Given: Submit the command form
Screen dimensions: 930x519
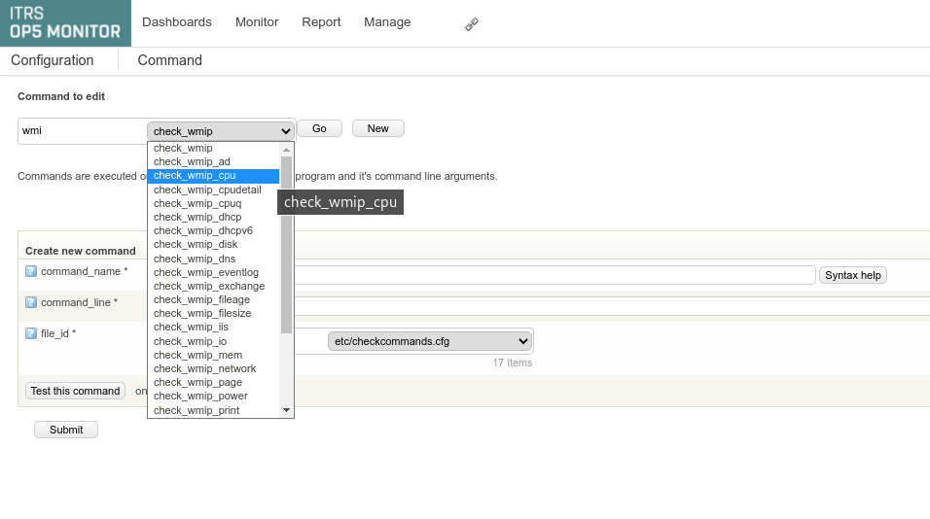Looking at the screenshot, I should pos(66,431).
